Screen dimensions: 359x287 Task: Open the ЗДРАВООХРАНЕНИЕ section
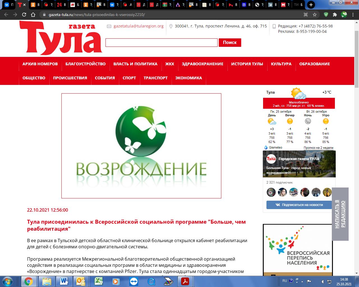[x=202, y=64]
